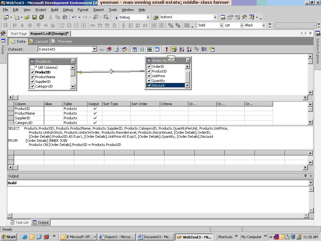Open the 1pt border width dropdown
This screenshot has height=241, width=321.
click(x=242, y=25)
